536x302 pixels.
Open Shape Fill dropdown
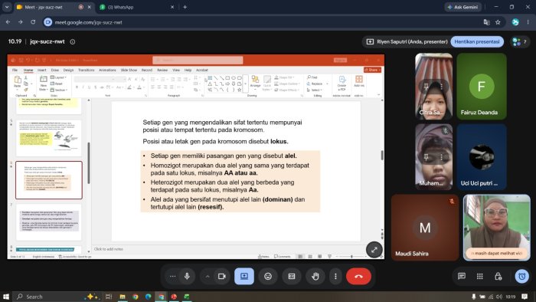click(284, 77)
